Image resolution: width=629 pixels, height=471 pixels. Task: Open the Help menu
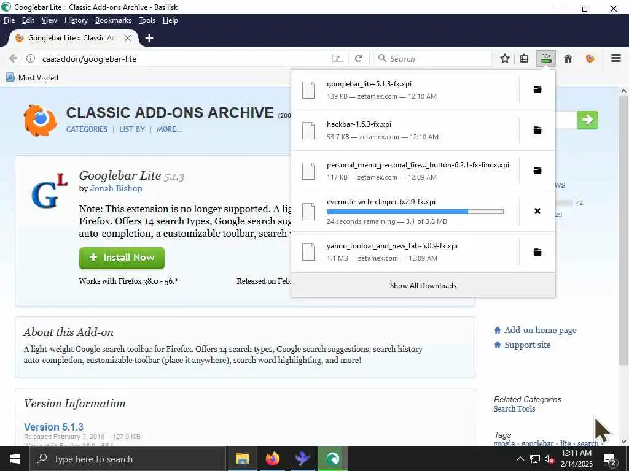[x=170, y=20]
